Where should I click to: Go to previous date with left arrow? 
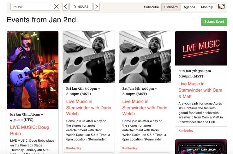[x=65, y=7]
